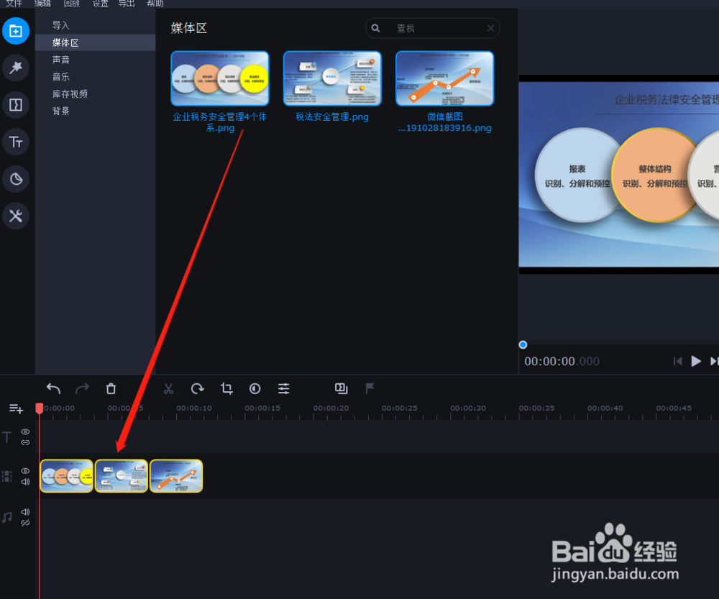
Task: Select the Crop tool in timeline toolbar
Action: point(226,388)
